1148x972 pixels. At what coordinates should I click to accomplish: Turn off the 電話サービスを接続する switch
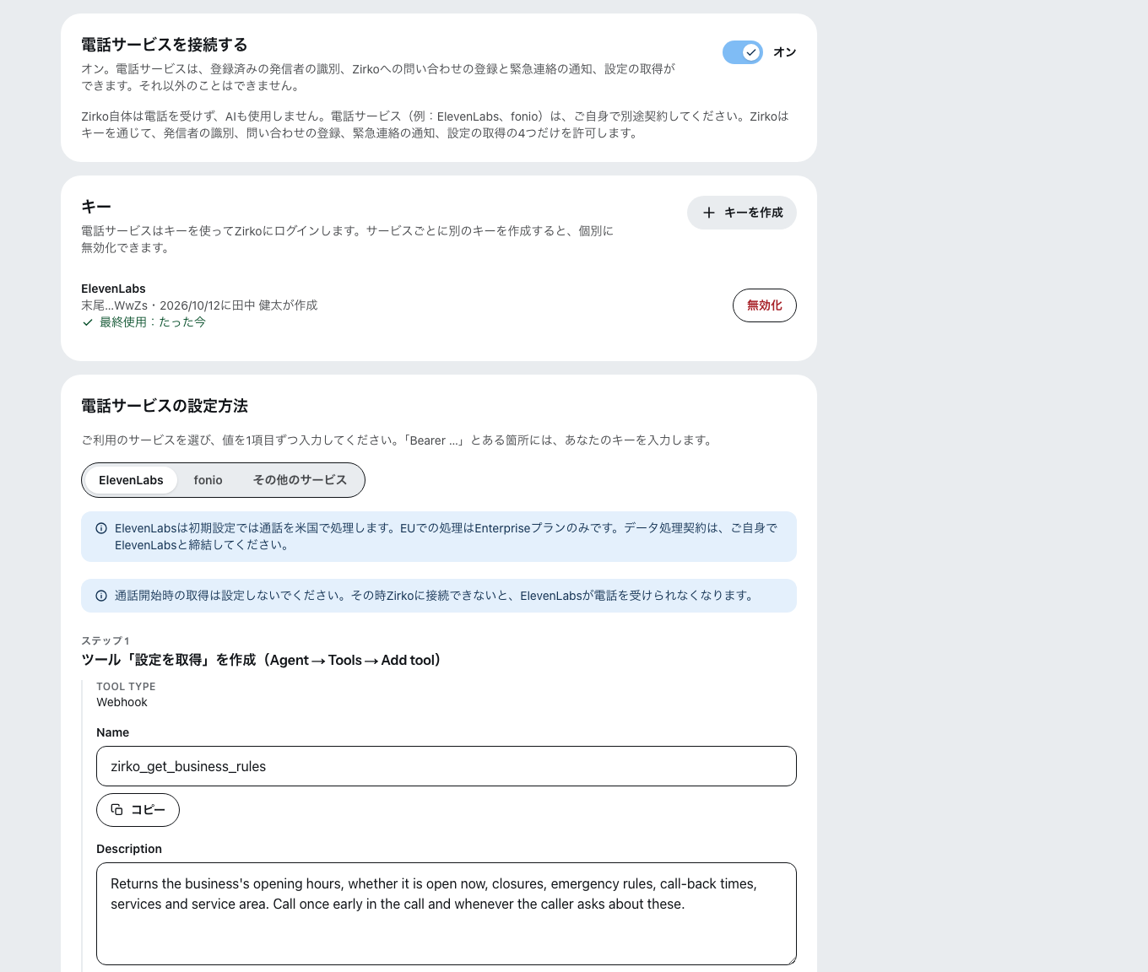pos(743,52)
